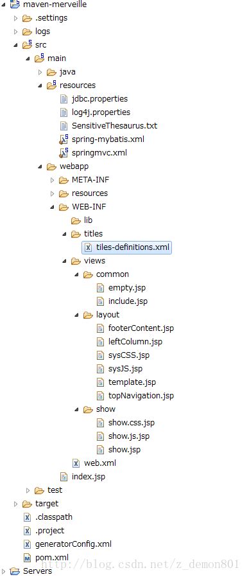Collapse the layout folder
Viewport: 247px width, 577px height.
pyautogui.click(x=76, y=315)
